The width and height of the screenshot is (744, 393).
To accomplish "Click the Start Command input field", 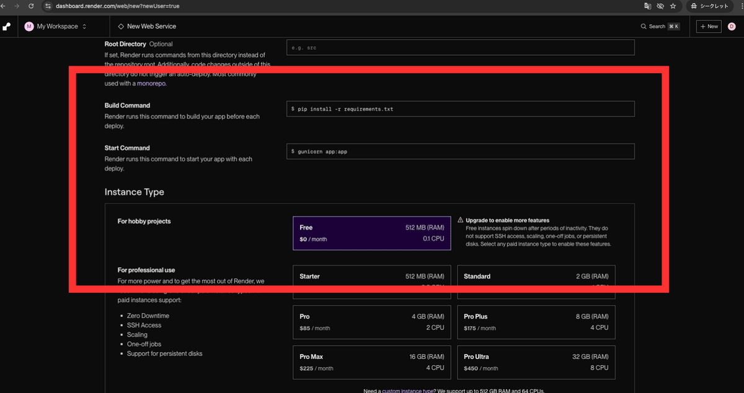I will tap(461, 152).
